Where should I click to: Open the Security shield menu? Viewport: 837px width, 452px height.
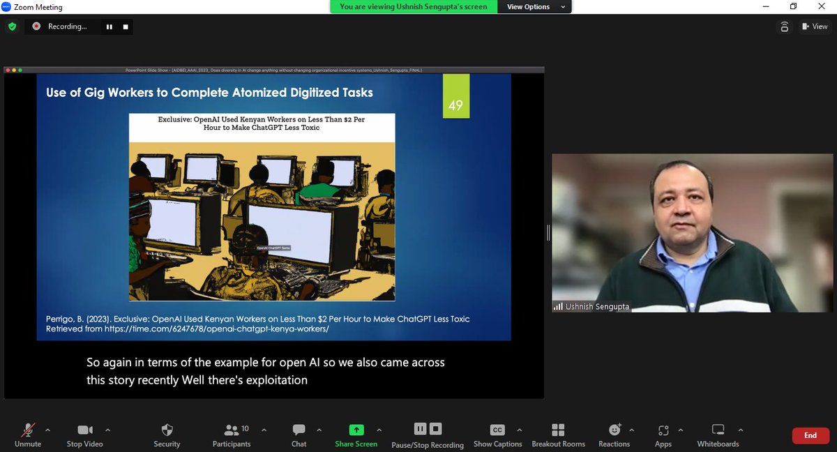point(167,435)
